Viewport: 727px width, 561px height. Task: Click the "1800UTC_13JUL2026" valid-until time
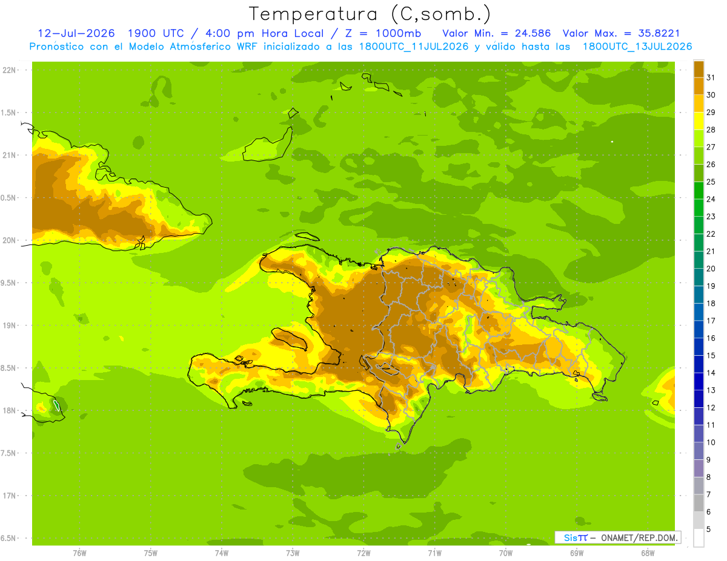point(637,47)
